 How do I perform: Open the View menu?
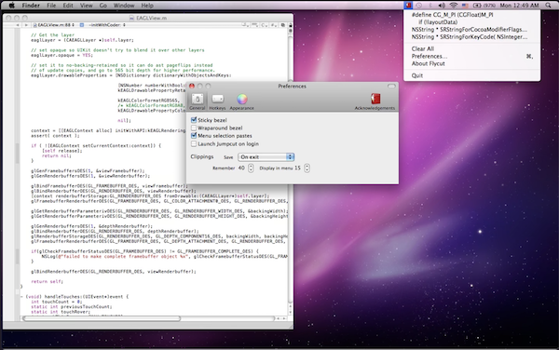click(86, 6)
